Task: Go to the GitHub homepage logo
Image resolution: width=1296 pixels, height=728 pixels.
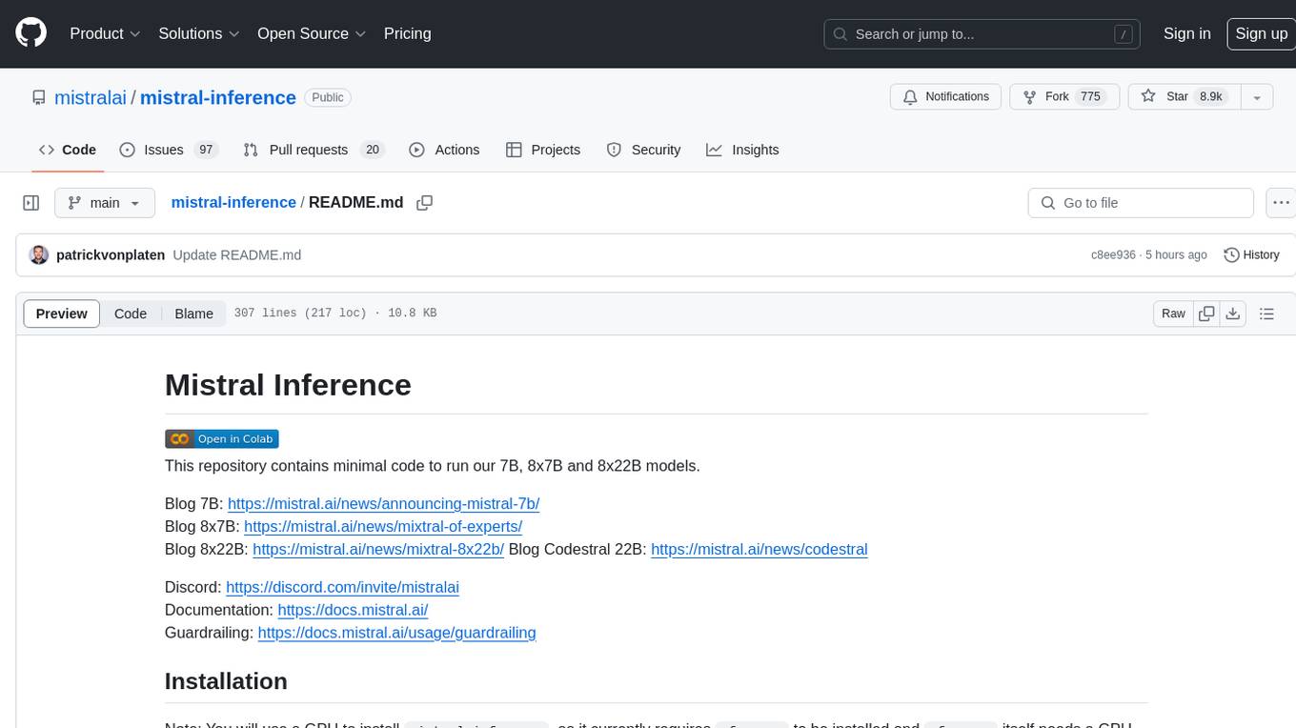Action: click(x=30, y=33)
